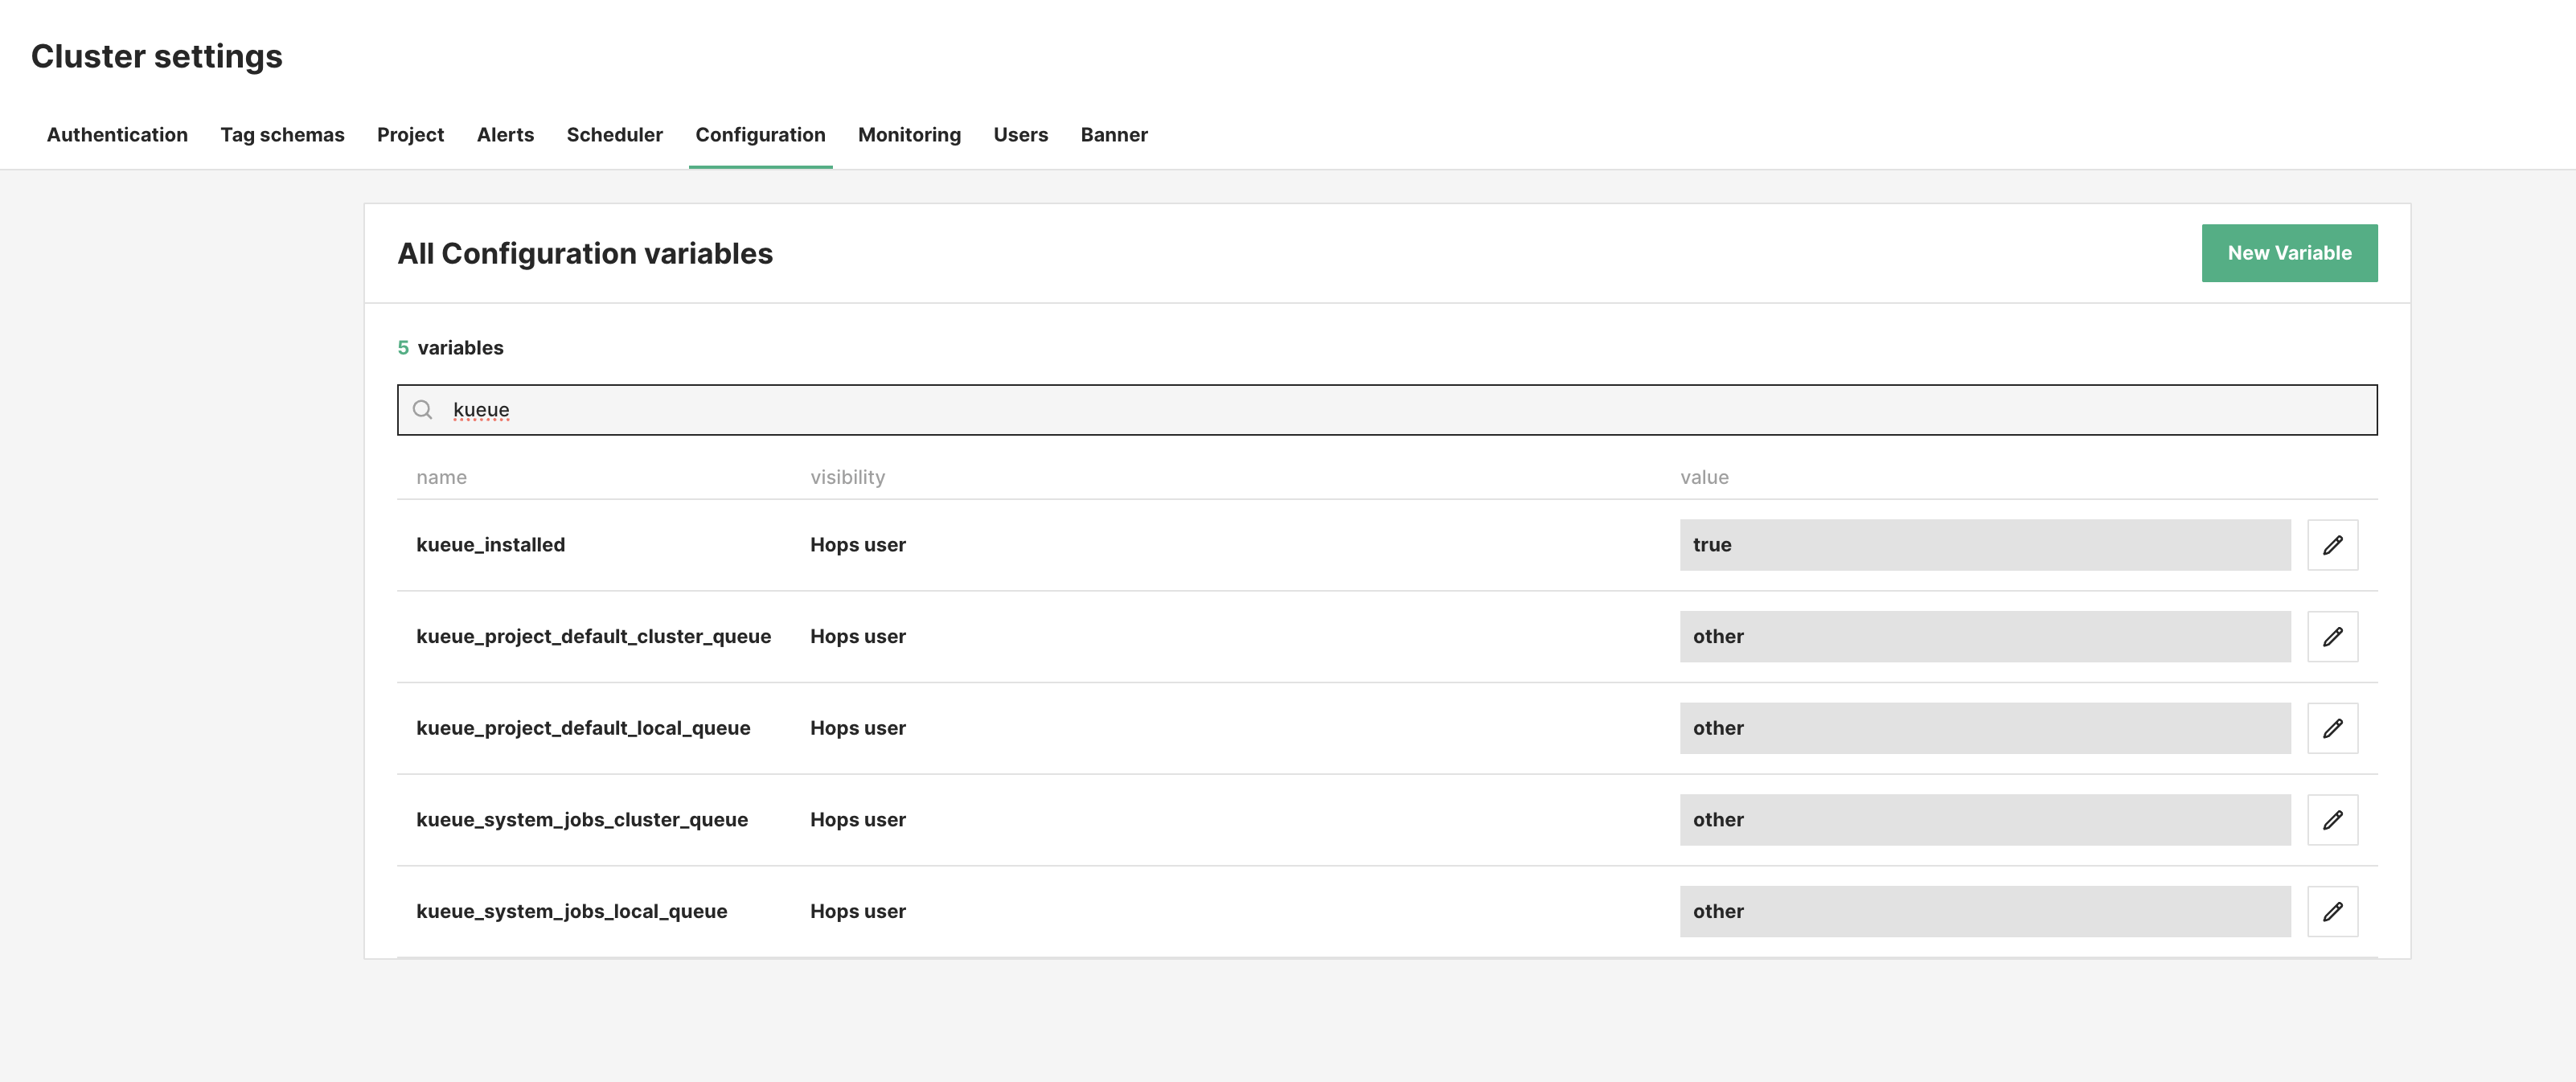This screenshot has height=1082, width=2576.
Task: Switch to the Users tab
Action: click(x=1020, y=134)
